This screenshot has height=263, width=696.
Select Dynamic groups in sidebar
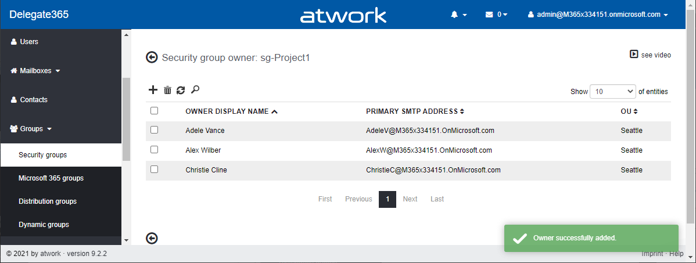point(61,225)
